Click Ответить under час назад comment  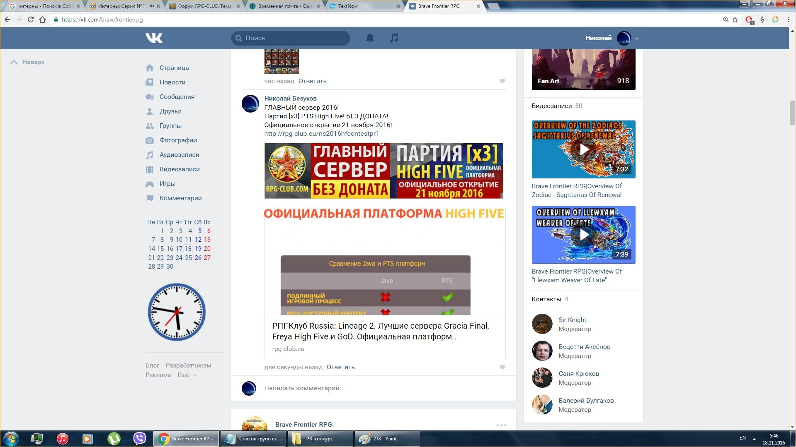(x=312, y=81)
